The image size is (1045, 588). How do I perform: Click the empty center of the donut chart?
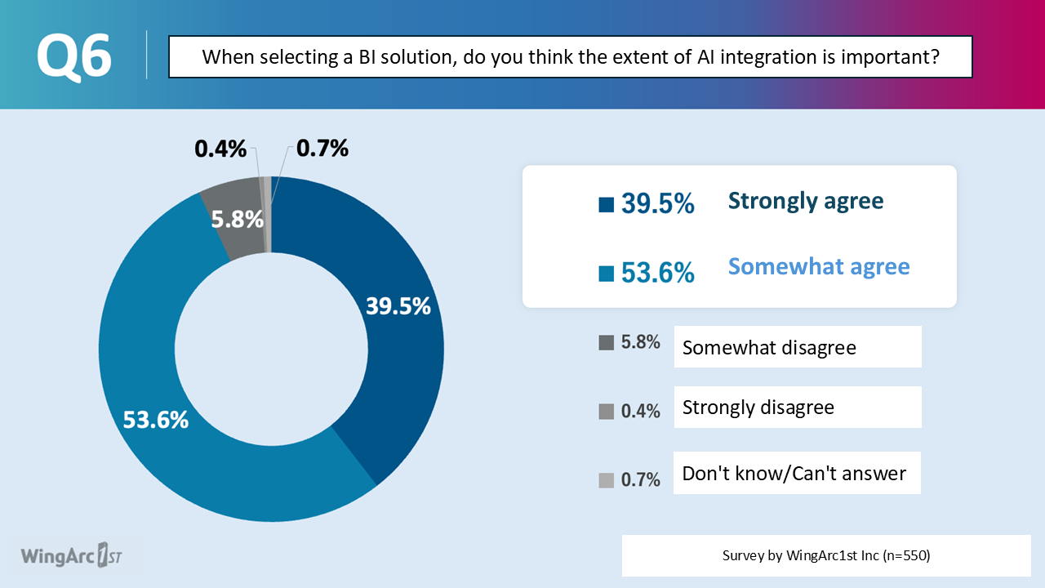click(271, 350)
